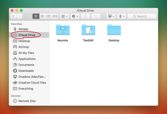The height and width of the screenshot is (114, 167).
Task: Click the Edit Tags button
Action: [x=96, y=16]
